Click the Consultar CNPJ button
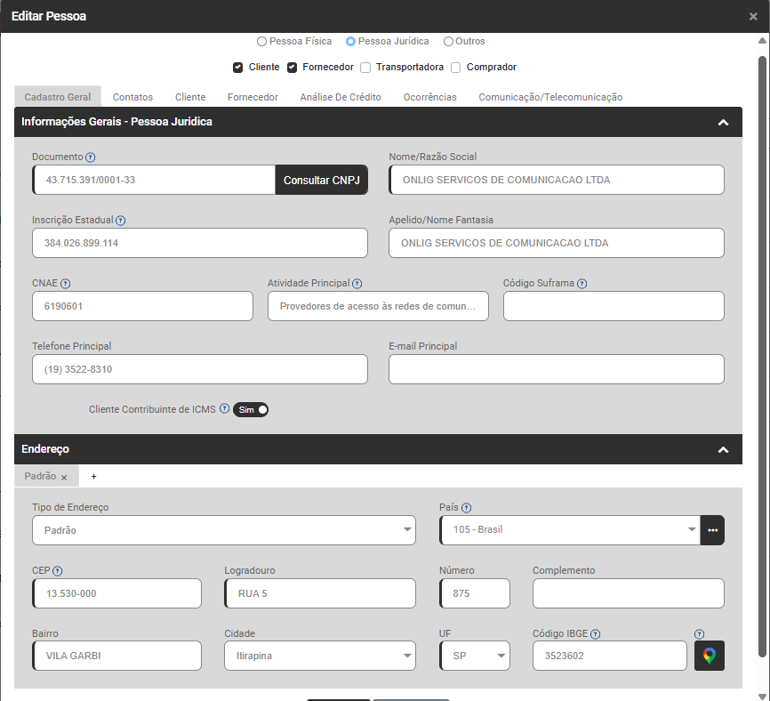 pos(321,180)
